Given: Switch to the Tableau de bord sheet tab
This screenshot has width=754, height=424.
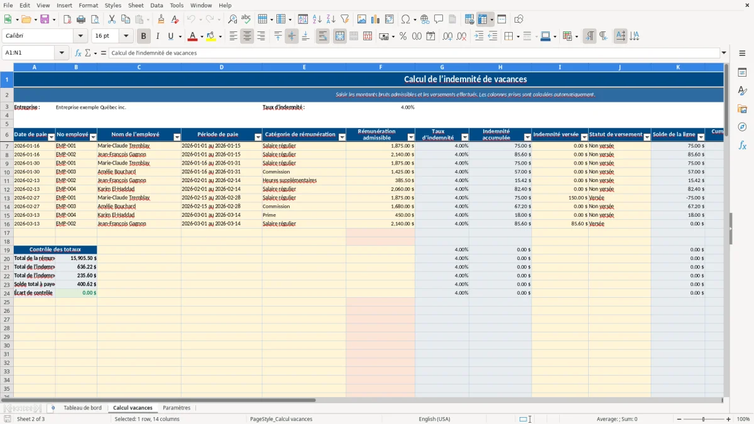Looking at the screenshot, I should (82, 408).
